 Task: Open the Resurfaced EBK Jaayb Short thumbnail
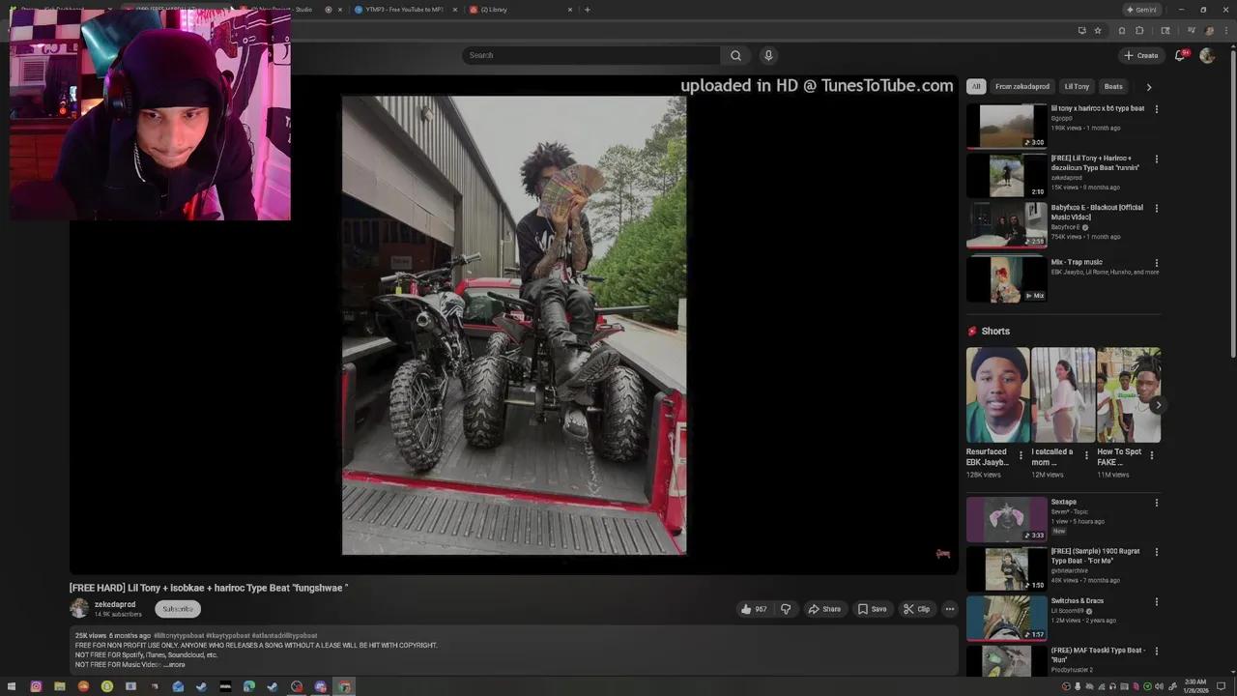coord(997,394)
